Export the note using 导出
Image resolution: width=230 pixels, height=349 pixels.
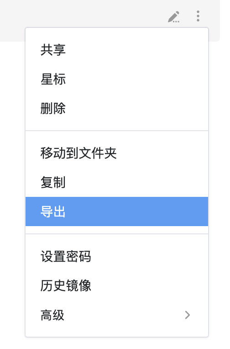pyautogui.click(x=117, y=212)
